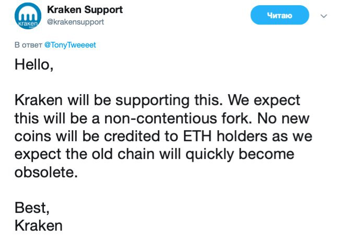Click the "Best," sign-off line

click(x=32, y=208)
